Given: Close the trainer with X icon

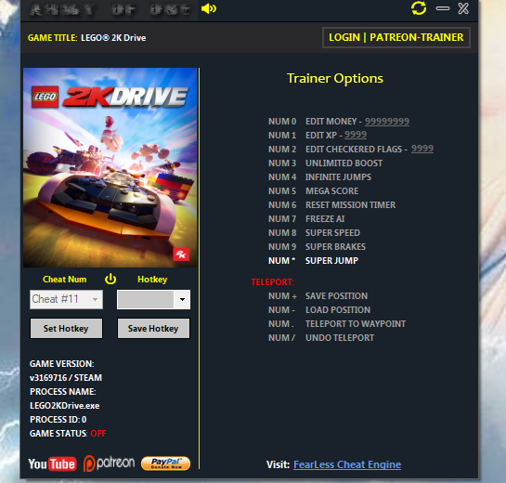Looking at the screenshot, I should pos(463,8).
